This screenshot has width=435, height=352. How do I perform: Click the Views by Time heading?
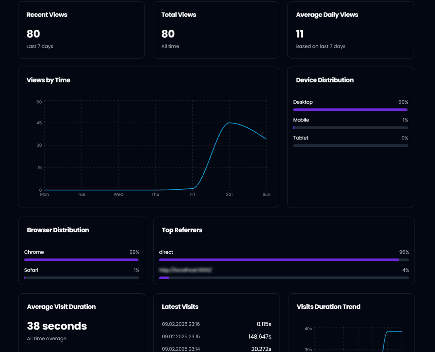click(x=48, y=80)
